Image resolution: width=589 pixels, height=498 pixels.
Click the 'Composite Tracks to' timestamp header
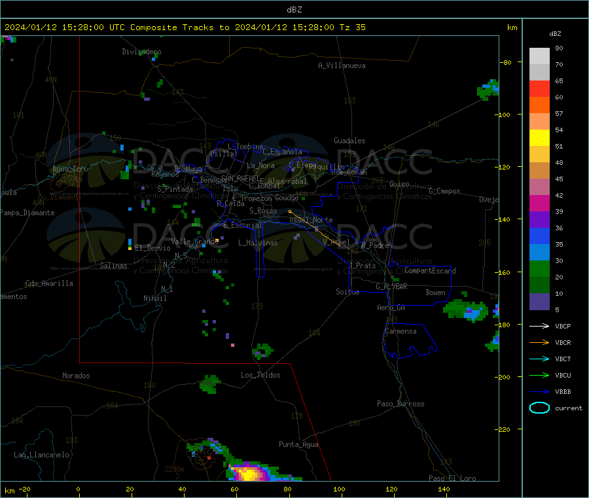(185, 27)
